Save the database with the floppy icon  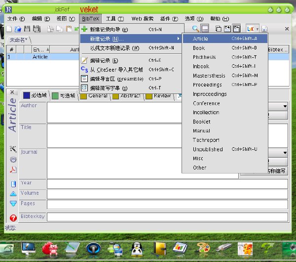[27, 29]
